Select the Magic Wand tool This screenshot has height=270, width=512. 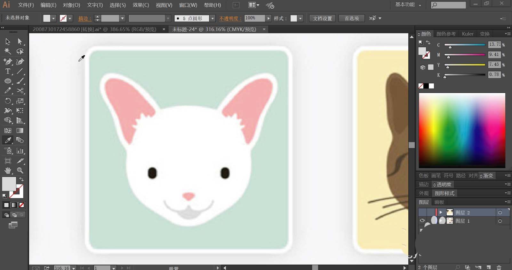(8, 51)
